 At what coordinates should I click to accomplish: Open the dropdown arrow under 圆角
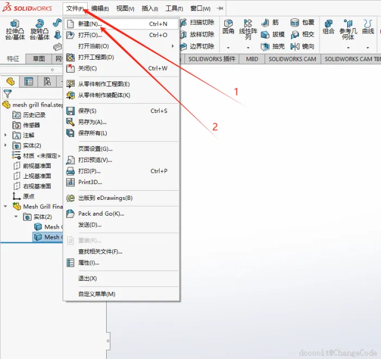coord(228,48)
